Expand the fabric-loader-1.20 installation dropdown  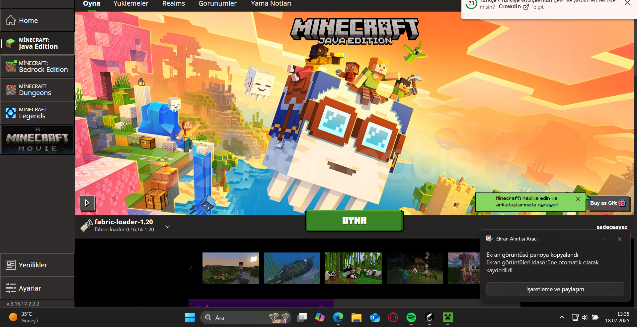point(168,227)
